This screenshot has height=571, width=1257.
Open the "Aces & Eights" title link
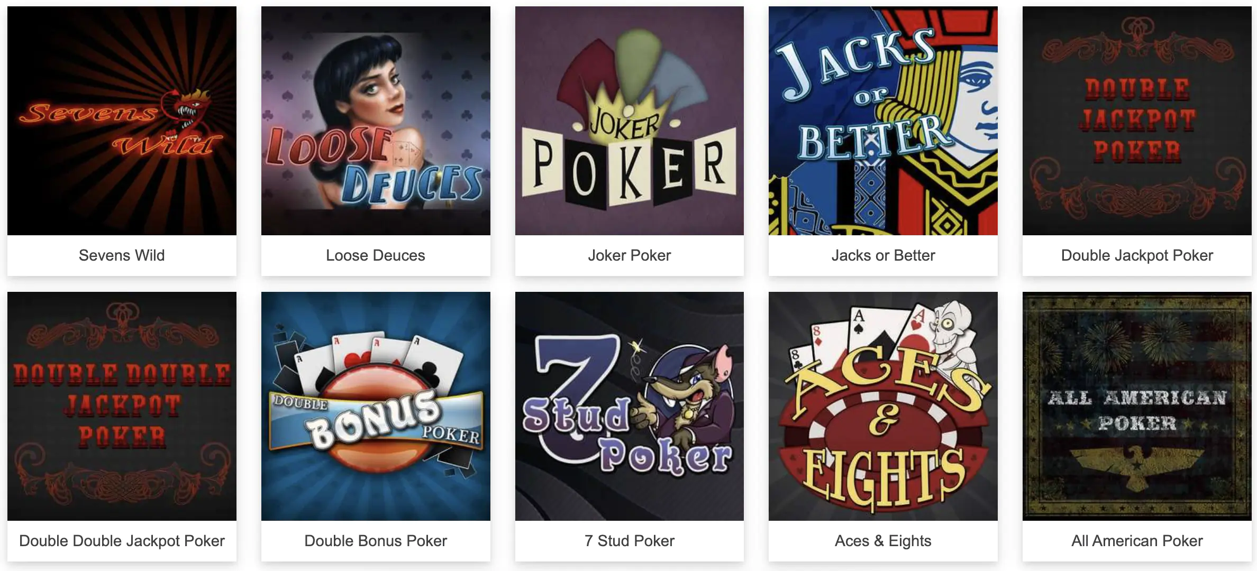tap(883, 541)
